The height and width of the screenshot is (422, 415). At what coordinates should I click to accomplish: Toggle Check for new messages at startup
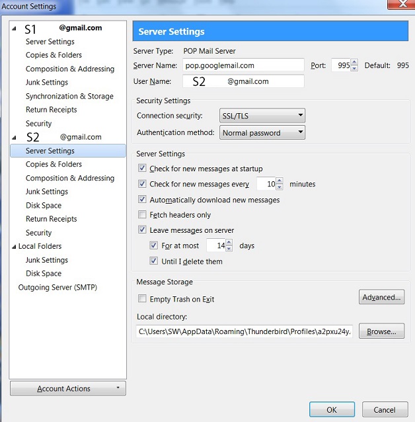tap(142, 168)
